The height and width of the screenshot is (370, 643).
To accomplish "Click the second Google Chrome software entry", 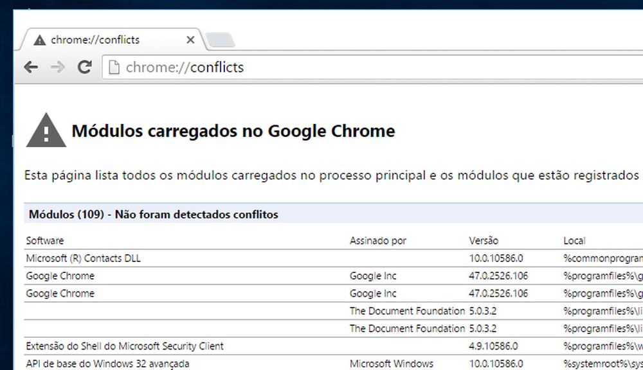I will (60, 294).
